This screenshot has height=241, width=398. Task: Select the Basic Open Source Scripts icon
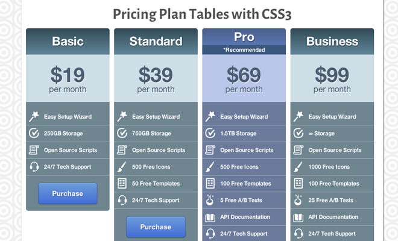tap(34, 150)
